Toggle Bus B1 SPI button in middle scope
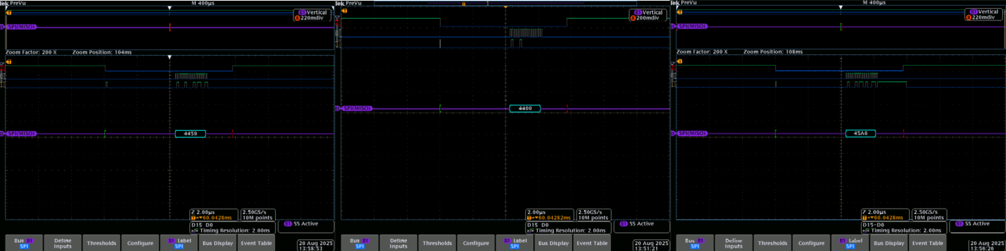The image size is (1006, 251). pos(360,243)
